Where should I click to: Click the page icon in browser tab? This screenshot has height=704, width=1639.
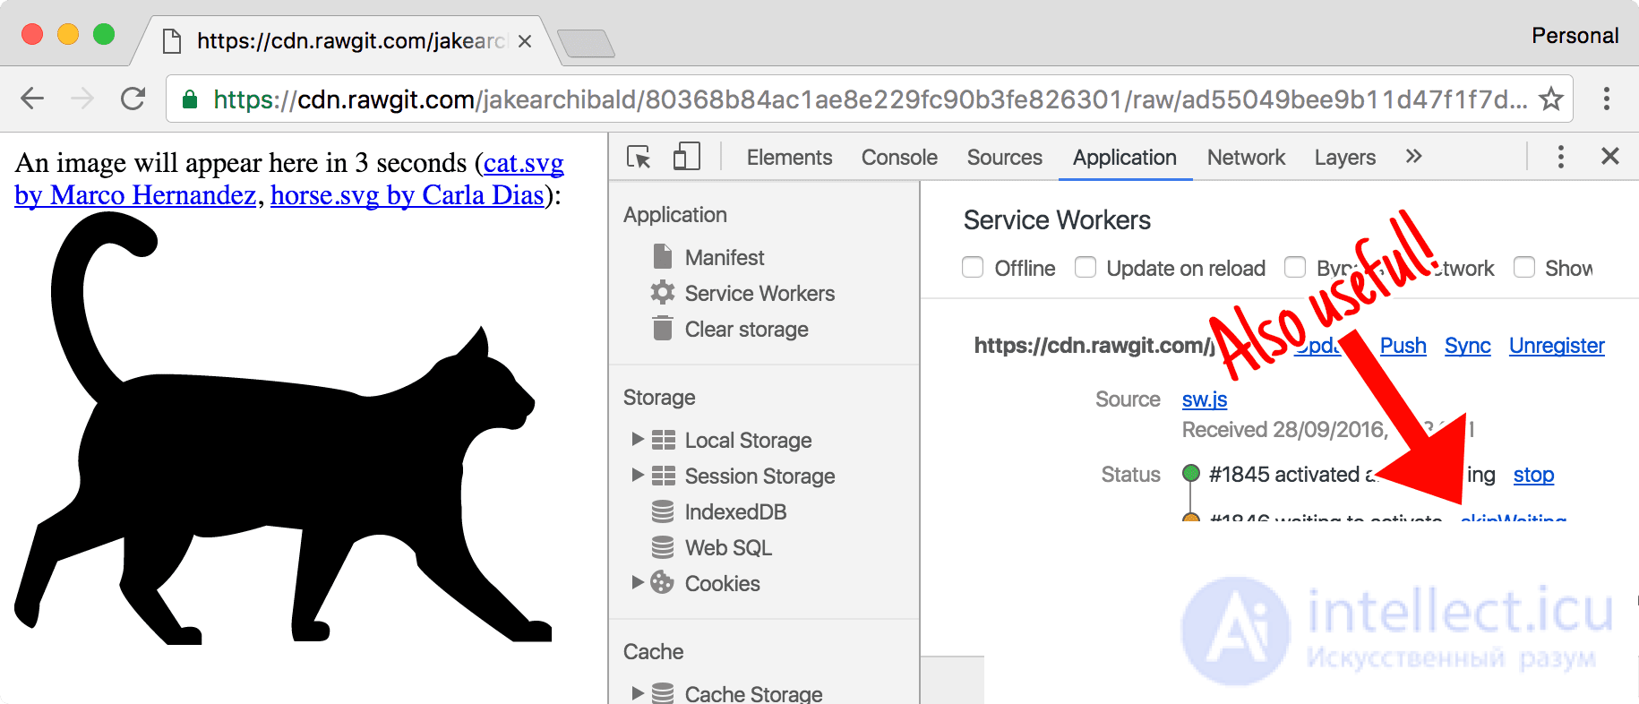pos(171,41)
